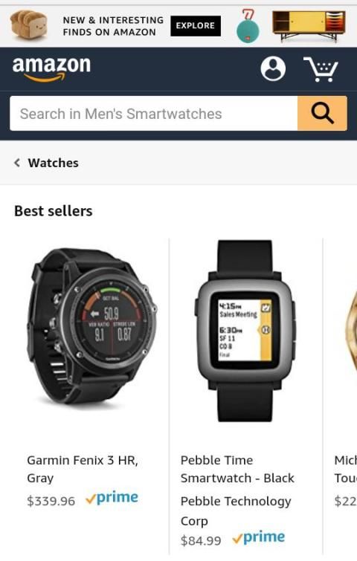357x561 pixels.
Task: Click the EXPLORE button
Action: pyautogui.click(x=196, y=26)
